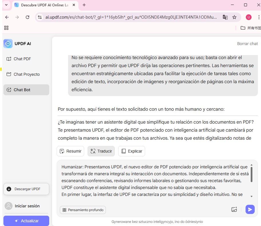Viewport: 261px width, 226px height.
Task: Click the input scrollbar down arrow
Action: click(x=252, y=196)
